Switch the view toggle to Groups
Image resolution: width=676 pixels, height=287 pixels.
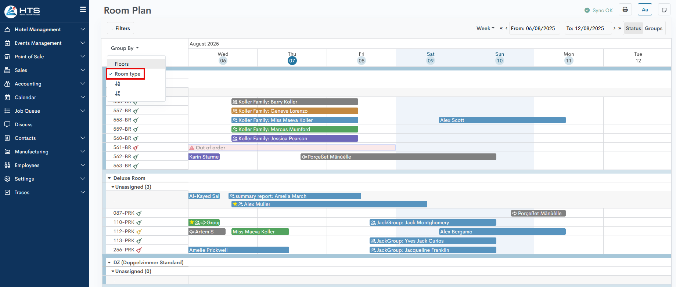pyautogui.click(x=654, y=28)
